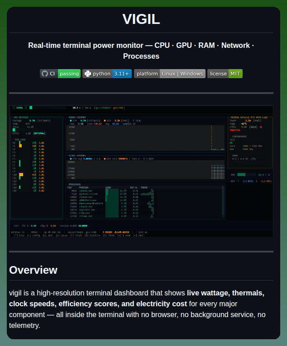Open the vigil terminal dashboard screenshot
Image resolution: width=287 pixels, height=346 pixels.
pos(141,171)
